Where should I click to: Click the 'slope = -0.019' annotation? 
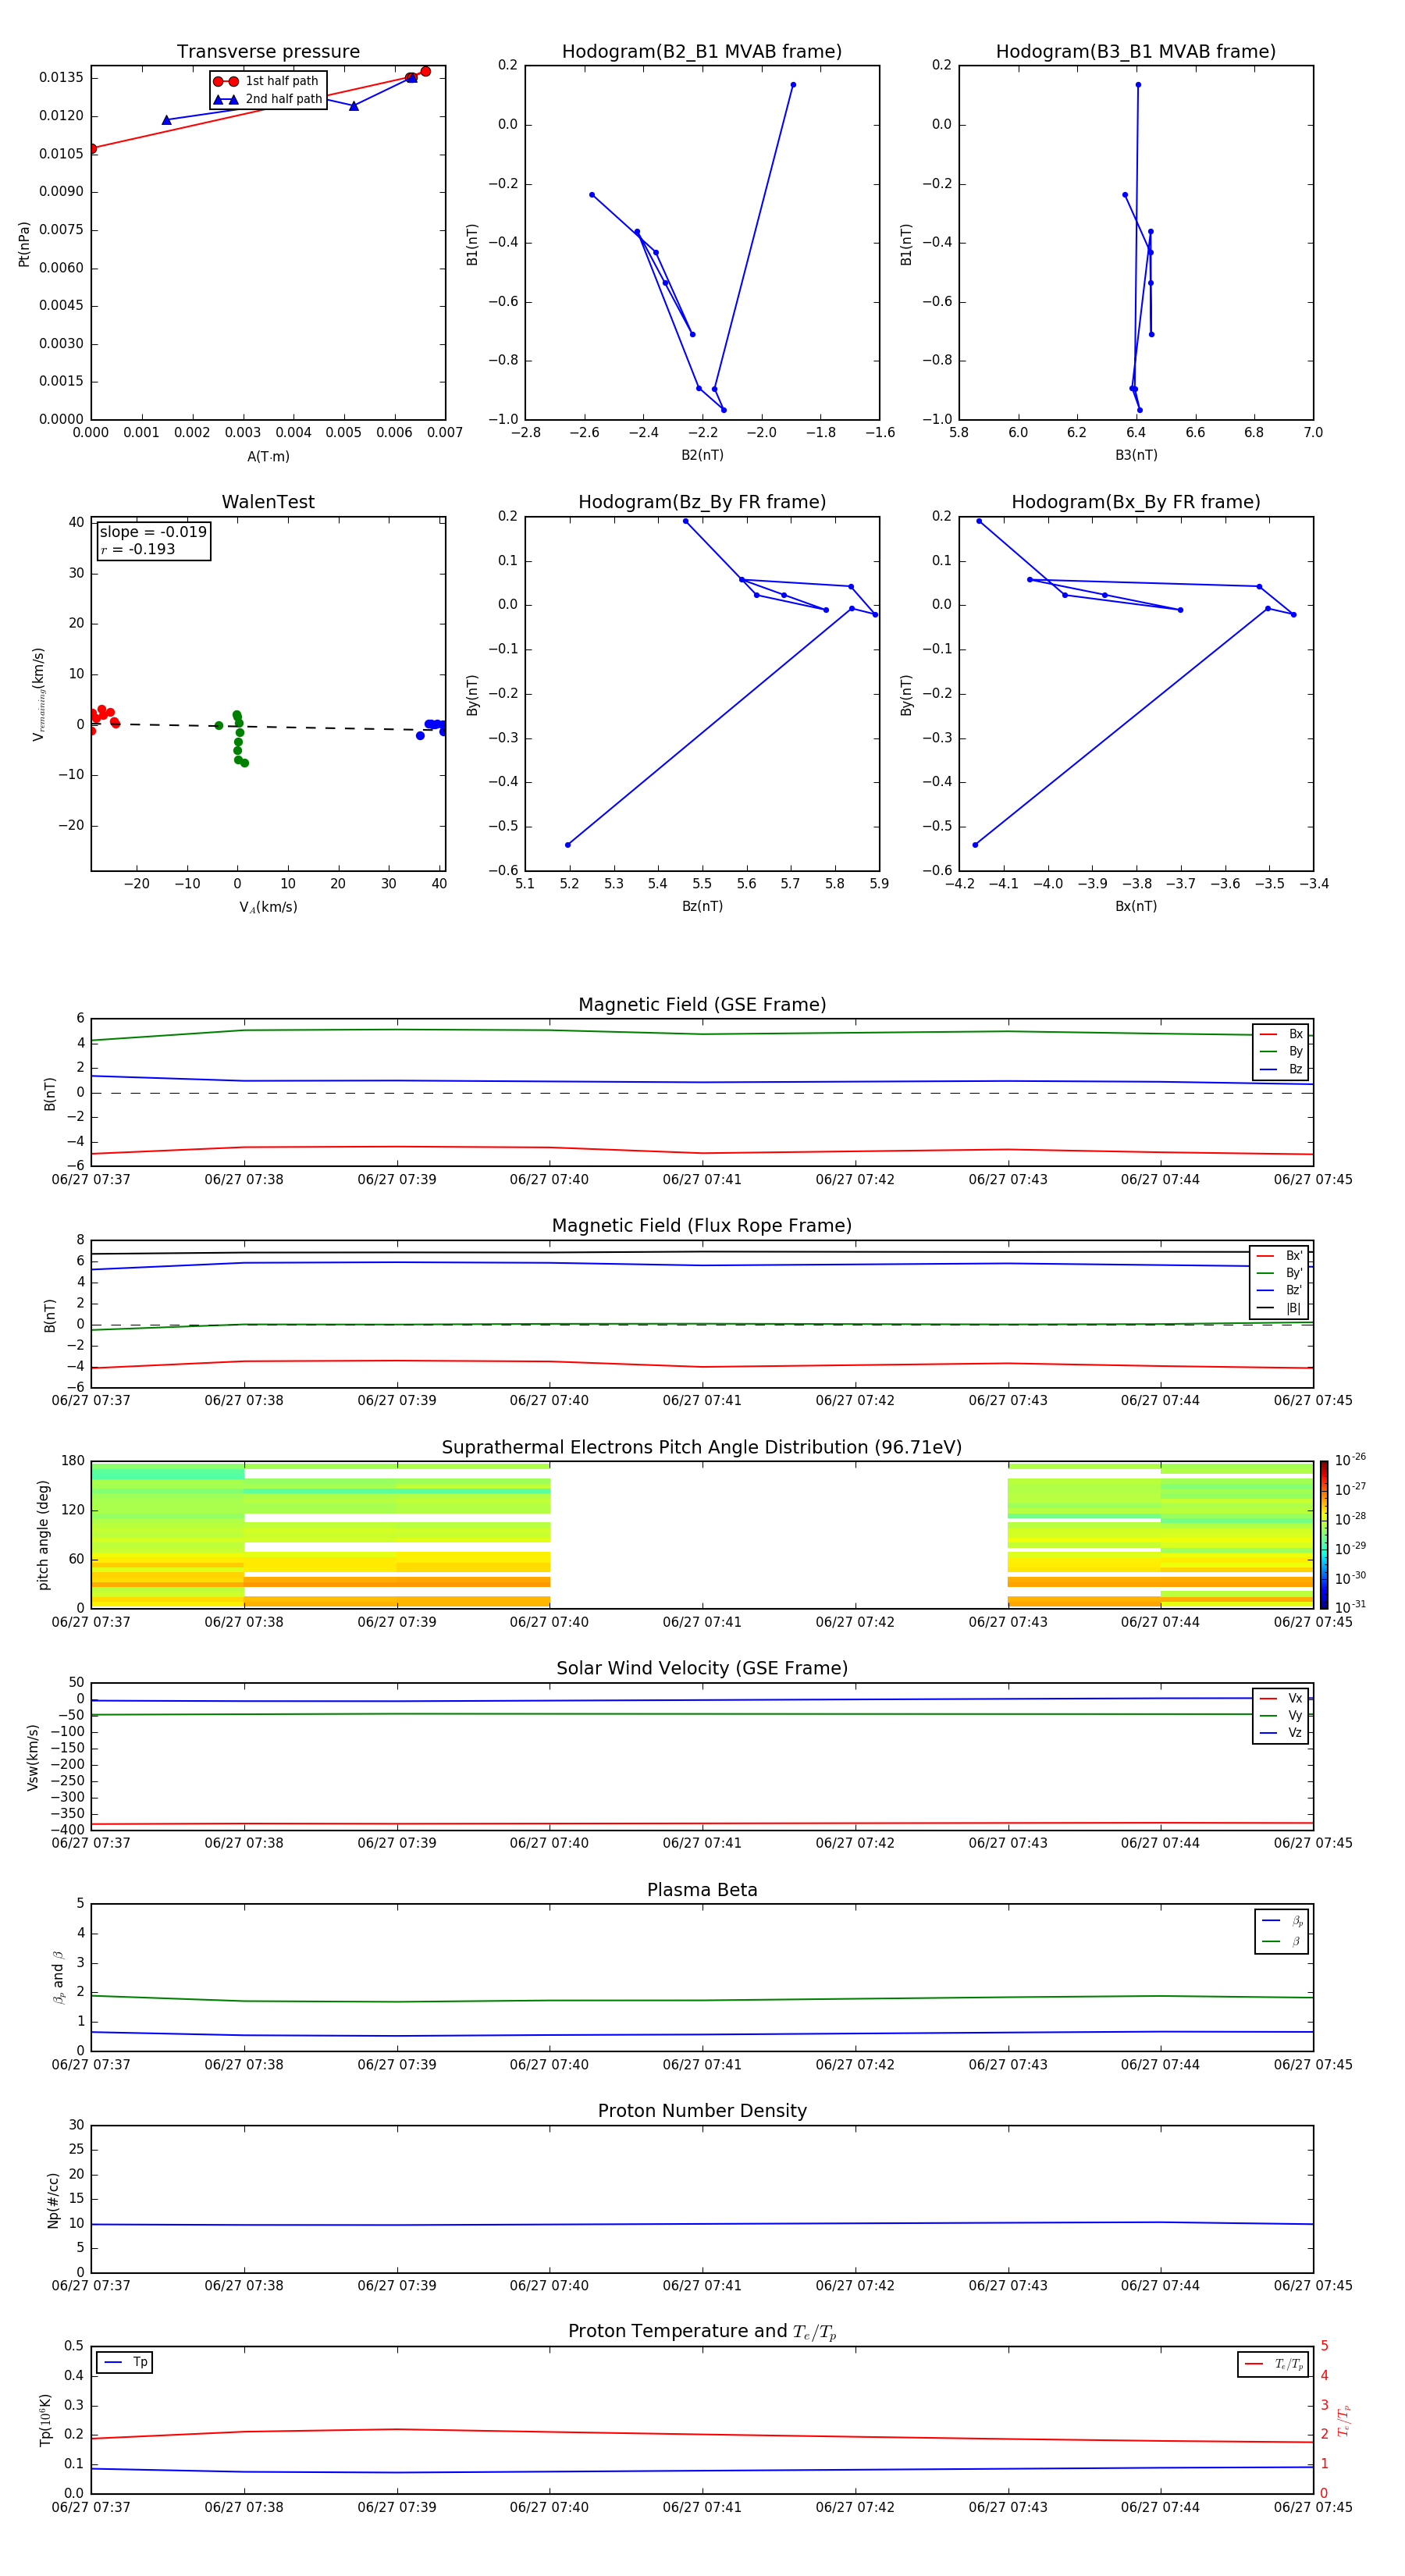[153, 532]
